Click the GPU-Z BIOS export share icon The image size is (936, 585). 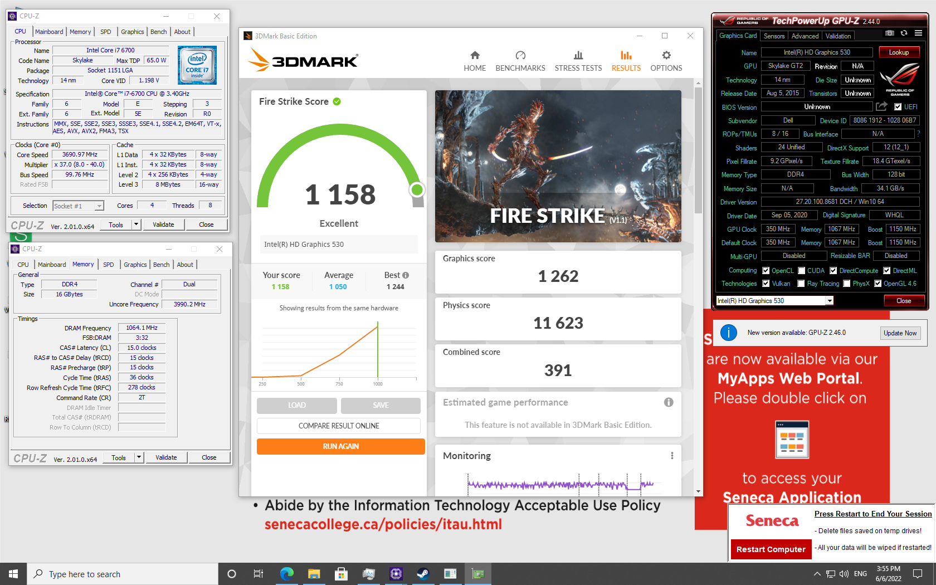point(881,106)
